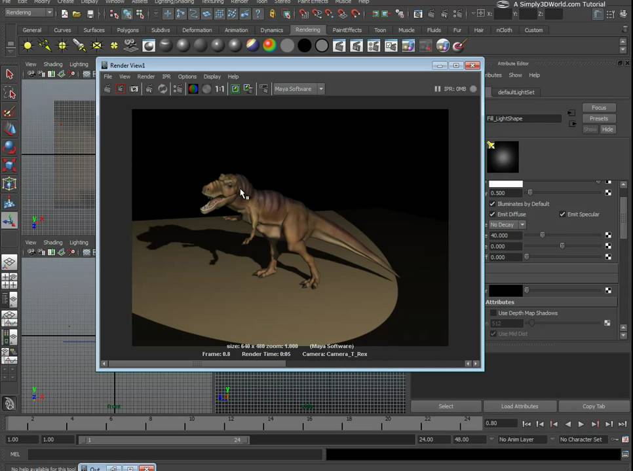633x471 pixels.
Task: Pause IPR tuning in Render View
Action: point(437,89)
